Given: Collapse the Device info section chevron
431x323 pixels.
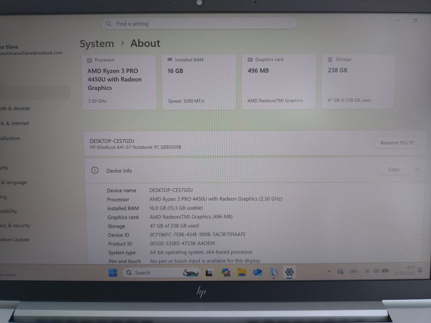Looking at the screenshot, I should tap(417, 170).
